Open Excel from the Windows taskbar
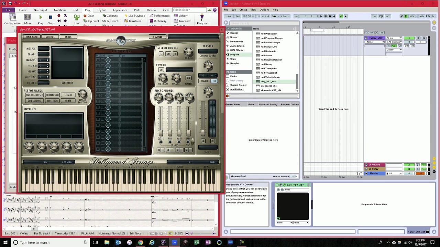 click(197, 243)
